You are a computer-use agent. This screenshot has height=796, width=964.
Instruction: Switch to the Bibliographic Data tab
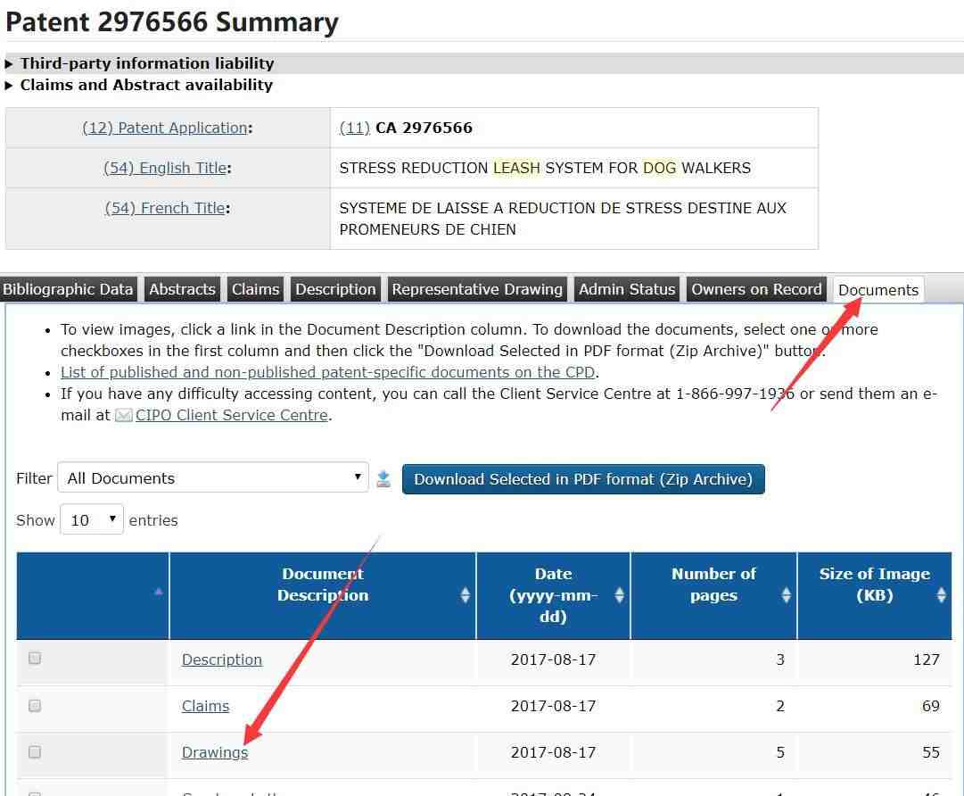tap(68, 289)
